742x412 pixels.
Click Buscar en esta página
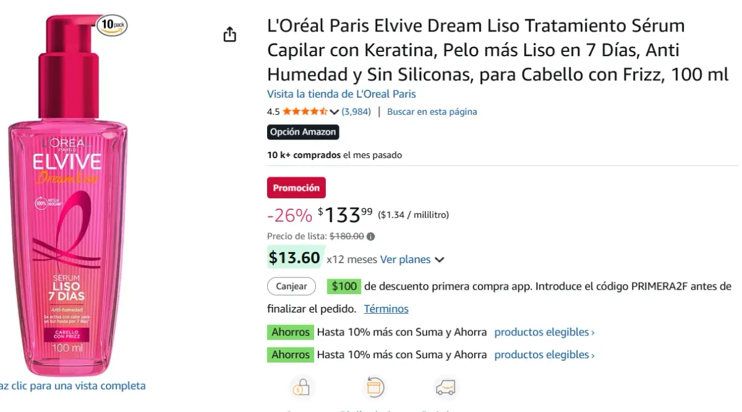pyautogui.click(x=432, y=111)
